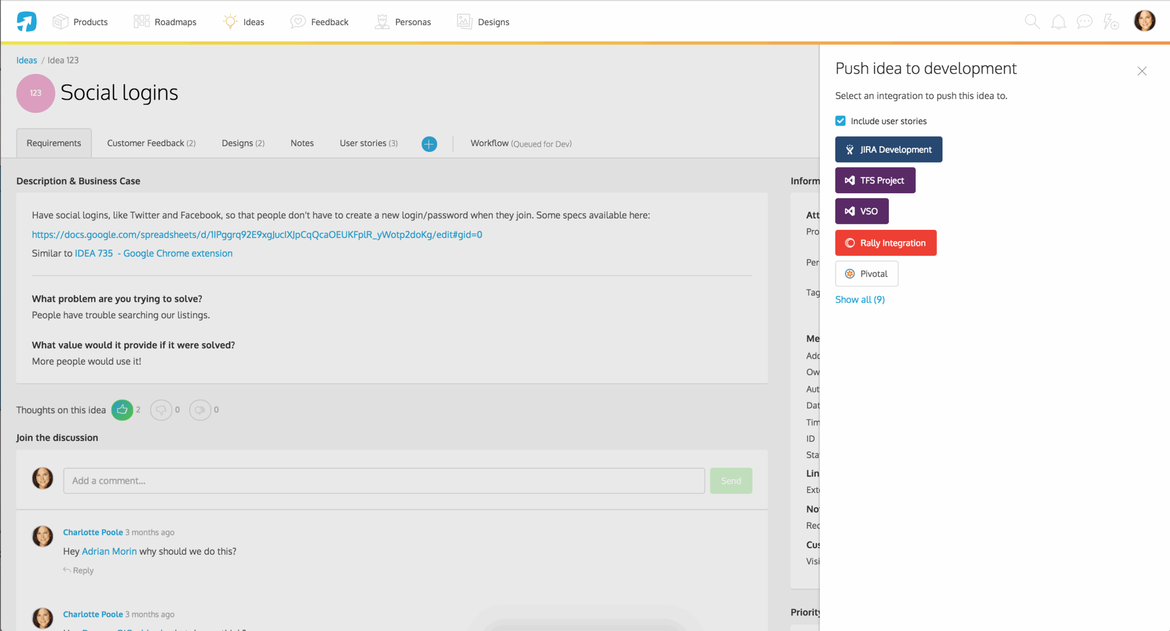
Task: Open the Google Docs spreadsheet link
Action: [257, 234]
